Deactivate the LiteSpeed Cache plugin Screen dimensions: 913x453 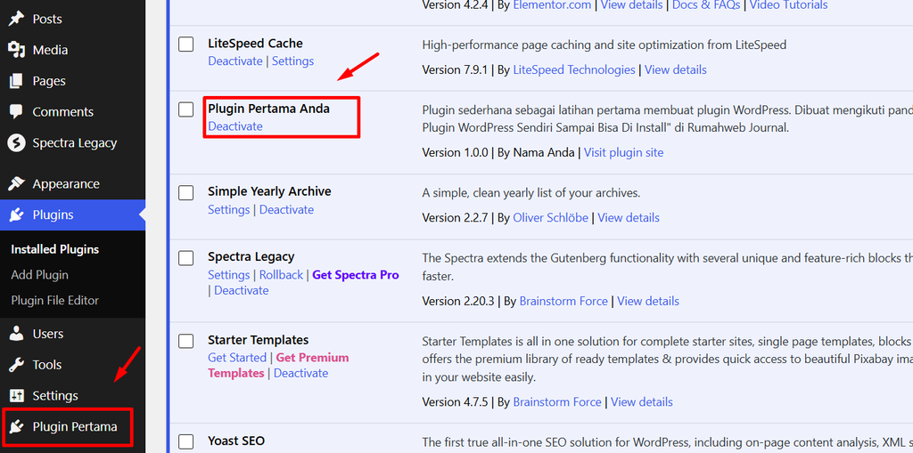(235, 61)
